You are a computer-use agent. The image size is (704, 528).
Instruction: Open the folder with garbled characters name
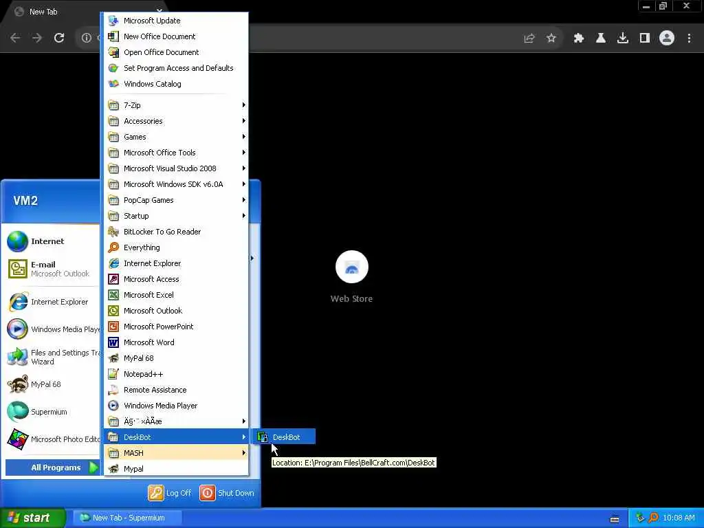point(176,421)
